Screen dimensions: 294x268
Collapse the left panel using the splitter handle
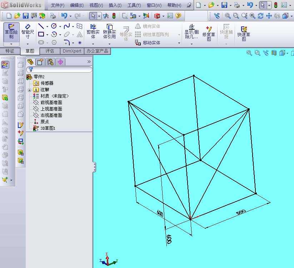[x=95, y=167]
